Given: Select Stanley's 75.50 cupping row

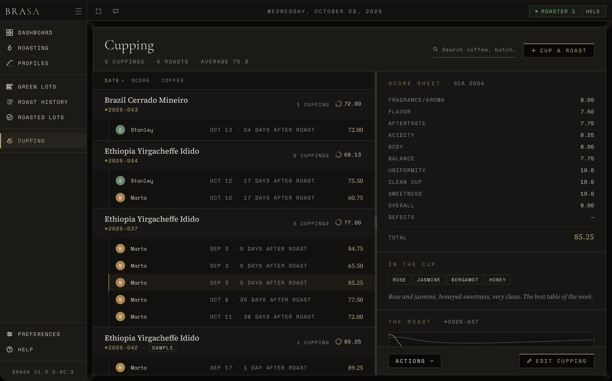Looking at the screenshot, I should point(241,181).
